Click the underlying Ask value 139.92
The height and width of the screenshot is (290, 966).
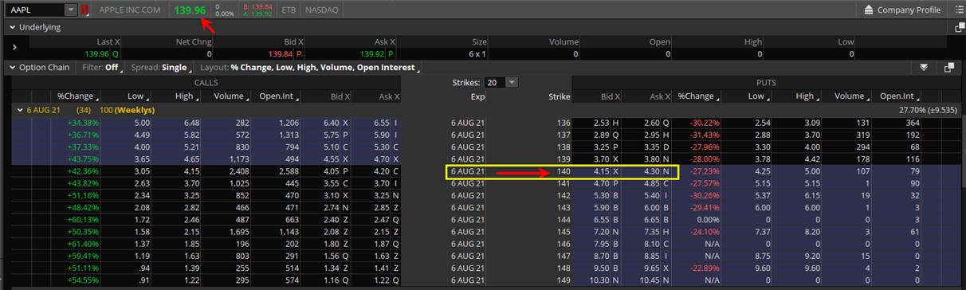click(372, 54)
